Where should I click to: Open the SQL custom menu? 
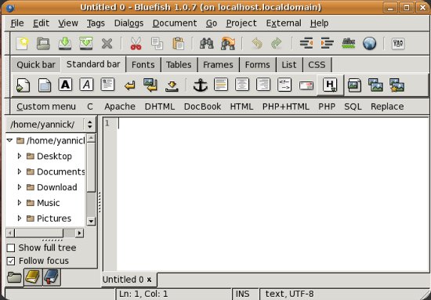click(x=353, y=107)
